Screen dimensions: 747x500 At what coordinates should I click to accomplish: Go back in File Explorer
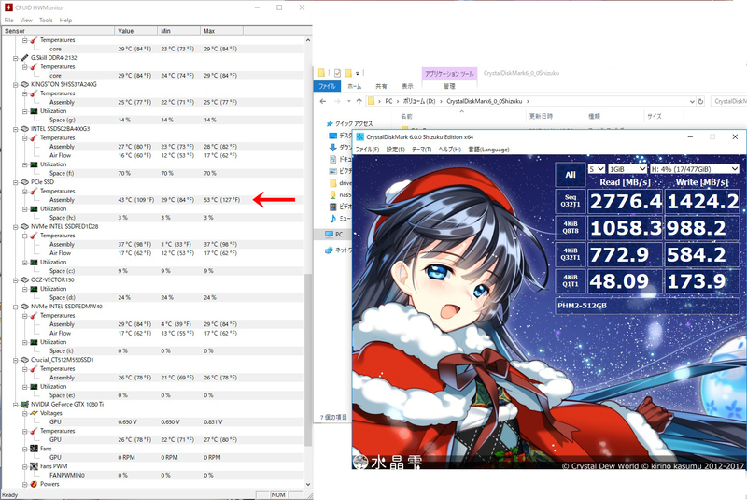click(x=323, y=101)
